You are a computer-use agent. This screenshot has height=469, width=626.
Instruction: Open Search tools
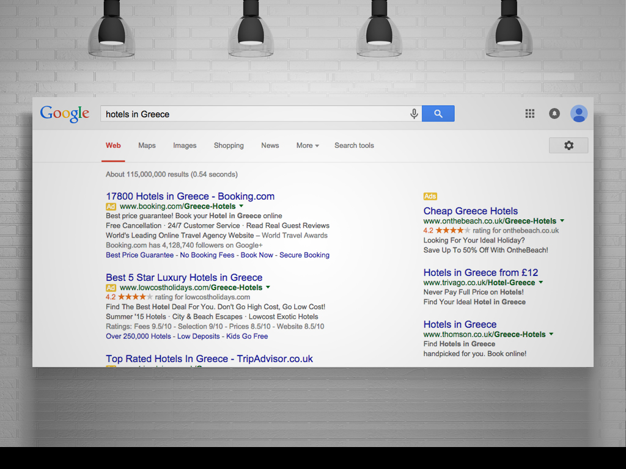click(354, 145)
